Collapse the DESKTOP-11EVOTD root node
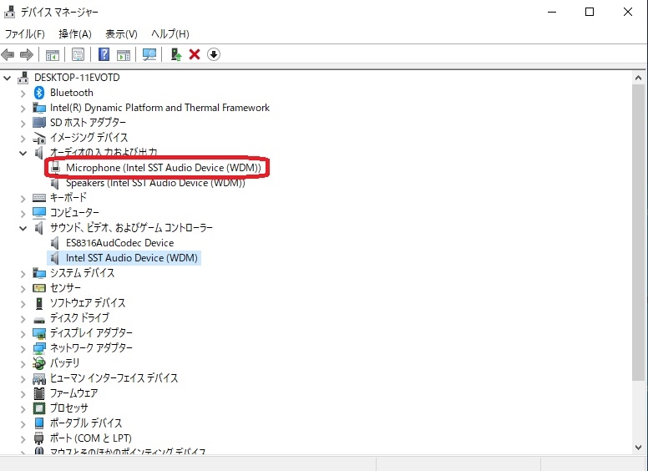This screenshot has width=648, height=471. pyautogui.click(x=7, y=78)
